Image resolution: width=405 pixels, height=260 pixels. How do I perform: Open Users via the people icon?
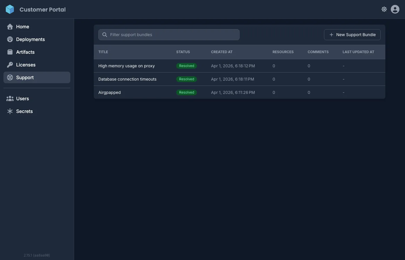tap(10, 98)
